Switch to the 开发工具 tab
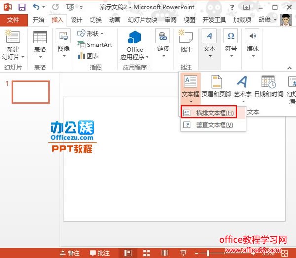Screen dimensions: 296x258 tap(214, 20)
